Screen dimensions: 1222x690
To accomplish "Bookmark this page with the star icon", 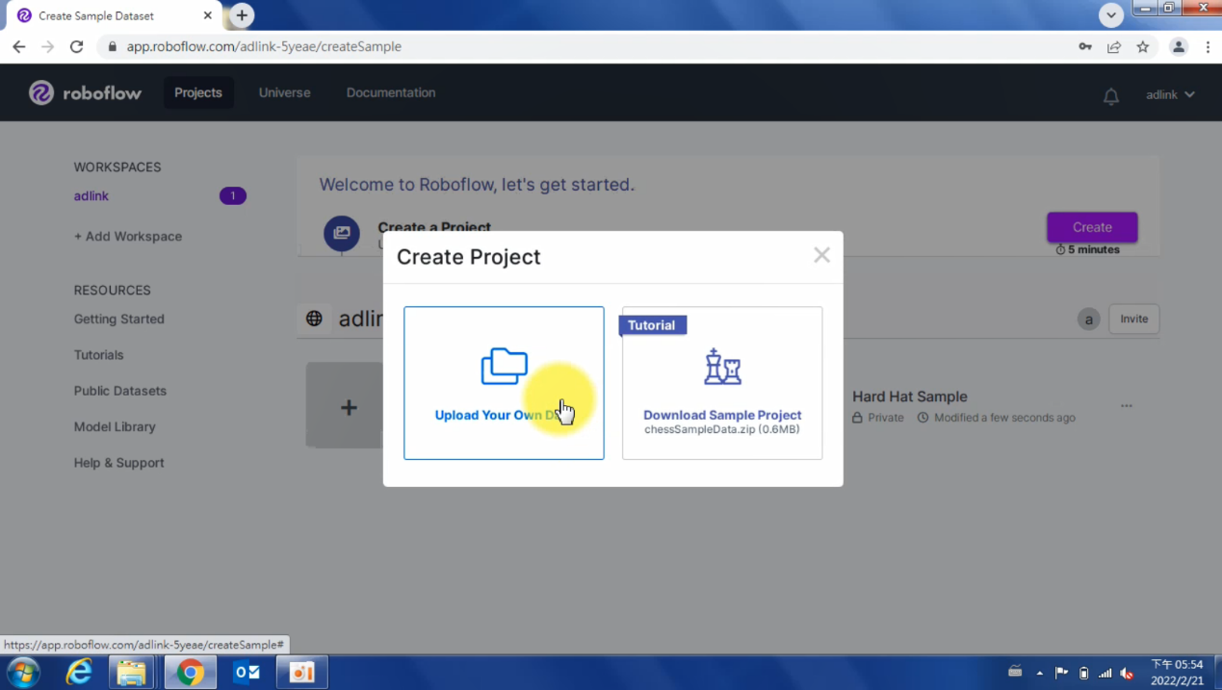I will [x=1142, y=46].
